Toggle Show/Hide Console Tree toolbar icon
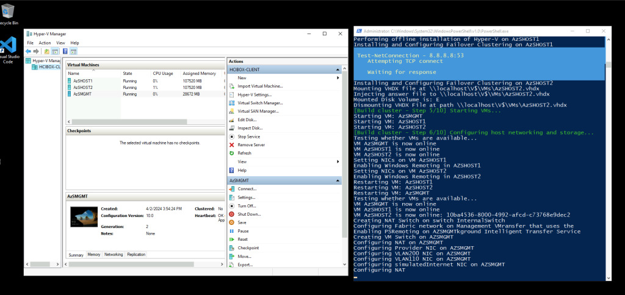Screen dimensions: 625x295 pos(55,51)
